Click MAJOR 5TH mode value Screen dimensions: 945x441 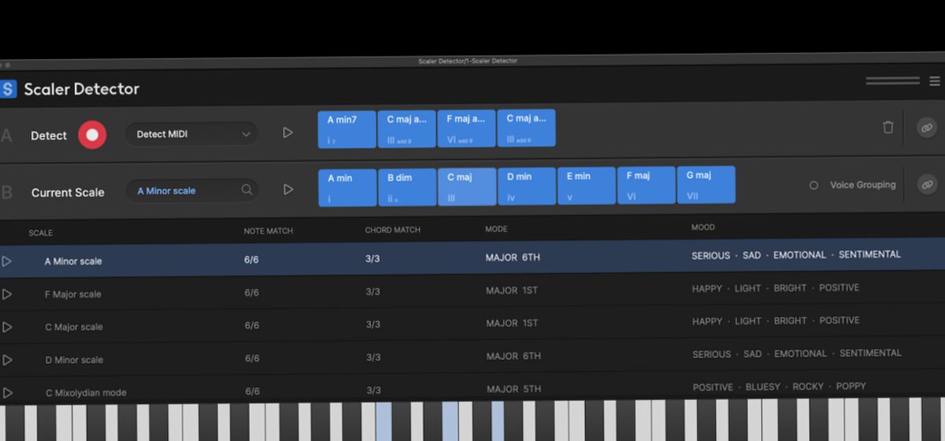pyautogui.click(x=513, y=389)
